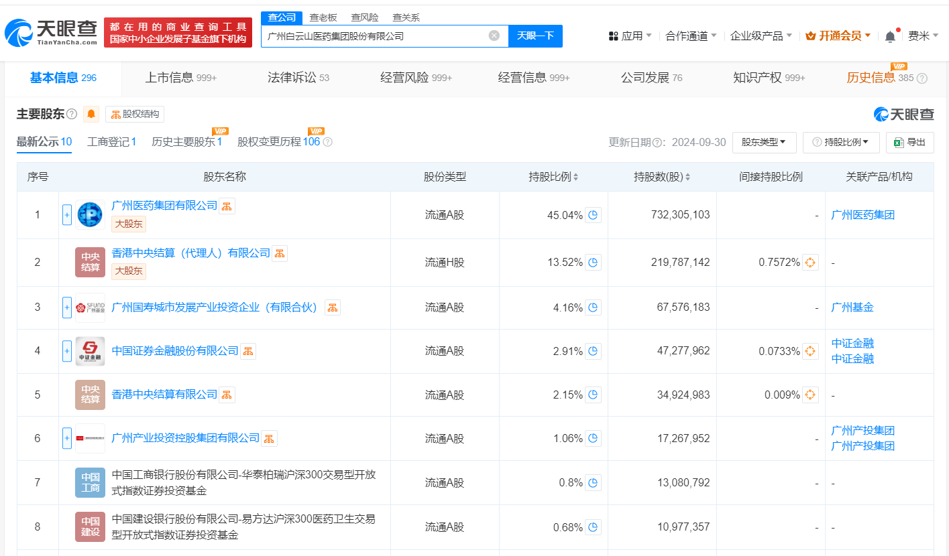Expand row 1 广州医药集团有限公司 with plus
Image resolution: width=949 pixels, height=556 pixels.
[x=67, y=215]
